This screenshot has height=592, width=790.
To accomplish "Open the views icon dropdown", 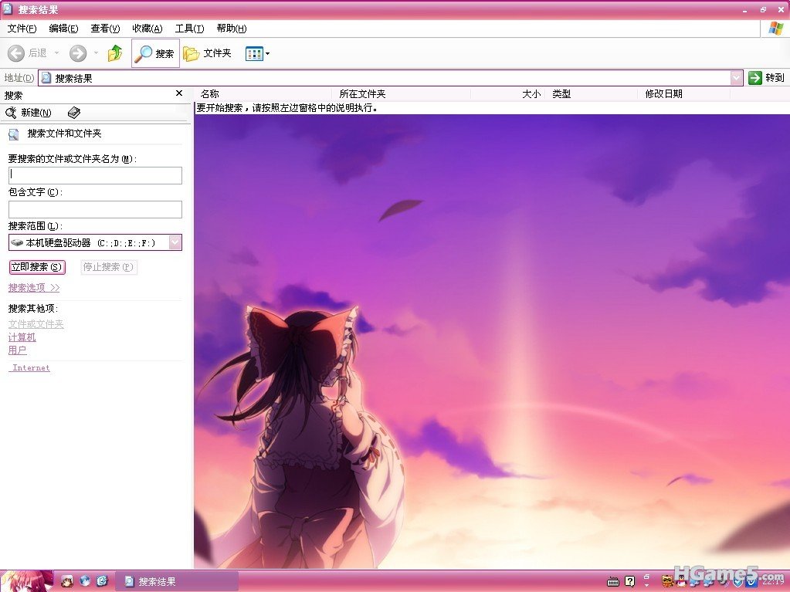I will (x=257, y=53).
